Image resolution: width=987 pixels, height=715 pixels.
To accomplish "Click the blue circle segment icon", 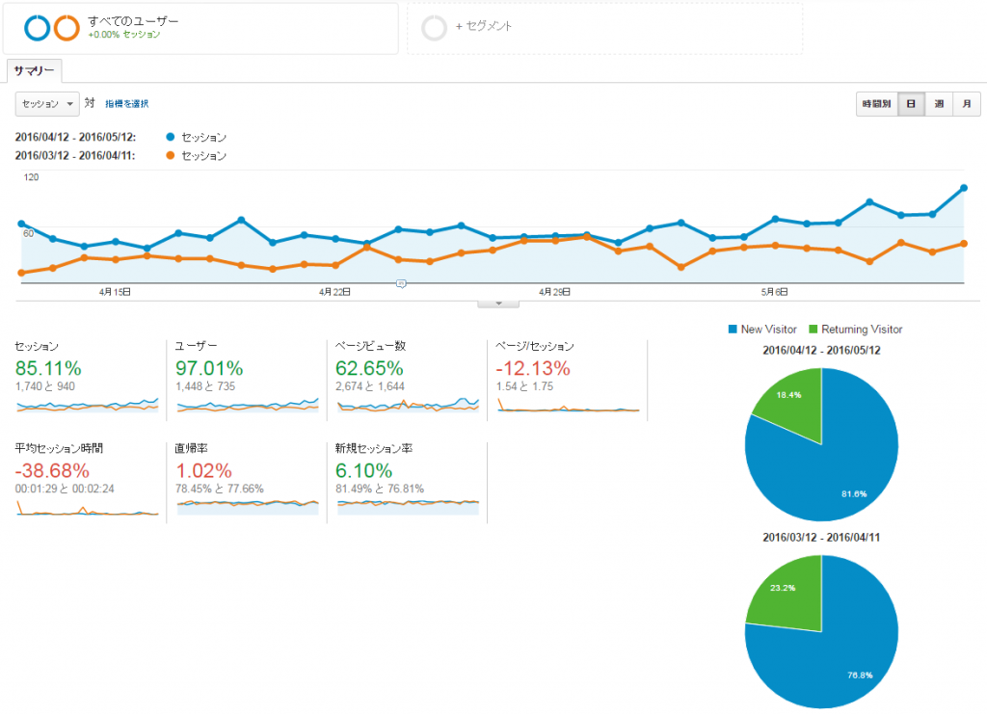I will pos(38,28).
